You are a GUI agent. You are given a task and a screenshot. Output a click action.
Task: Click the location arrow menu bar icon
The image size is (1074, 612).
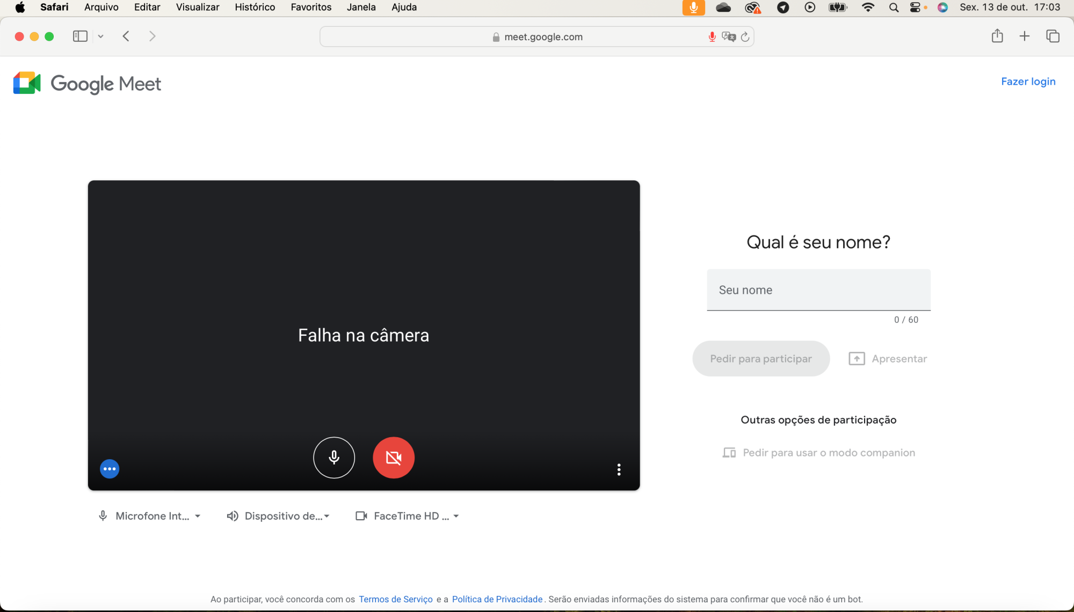click(783, 8)
